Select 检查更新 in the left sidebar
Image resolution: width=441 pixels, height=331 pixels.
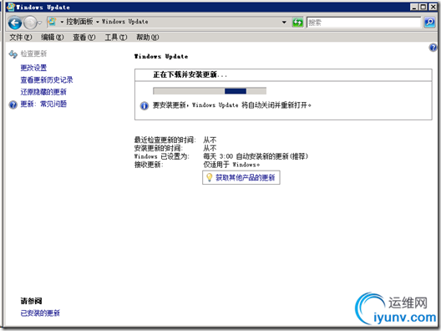[x=33, y=53]
